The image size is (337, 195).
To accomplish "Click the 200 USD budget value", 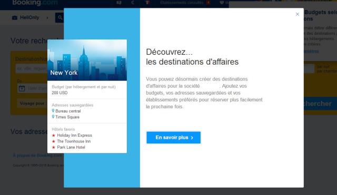I will (60, 93).
